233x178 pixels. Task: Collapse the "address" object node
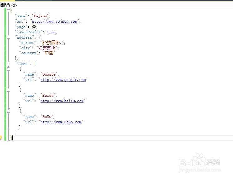point(8,37)
